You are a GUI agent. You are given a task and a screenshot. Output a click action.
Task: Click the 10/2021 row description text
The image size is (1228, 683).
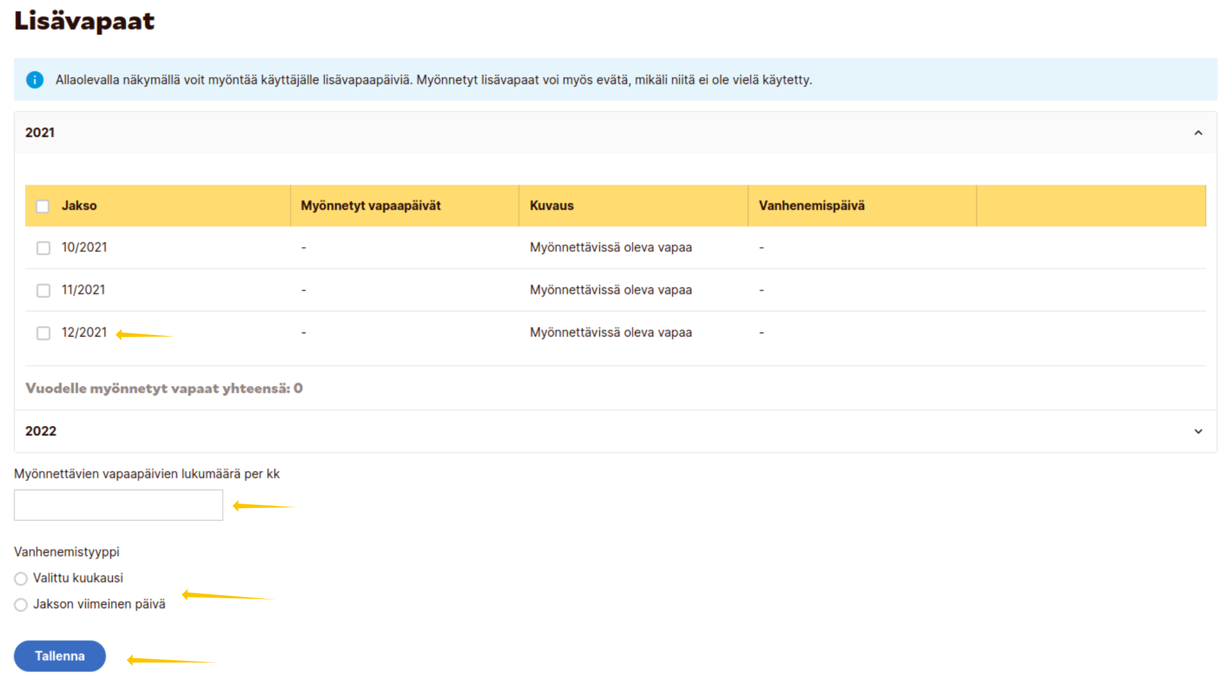(610, 248)
